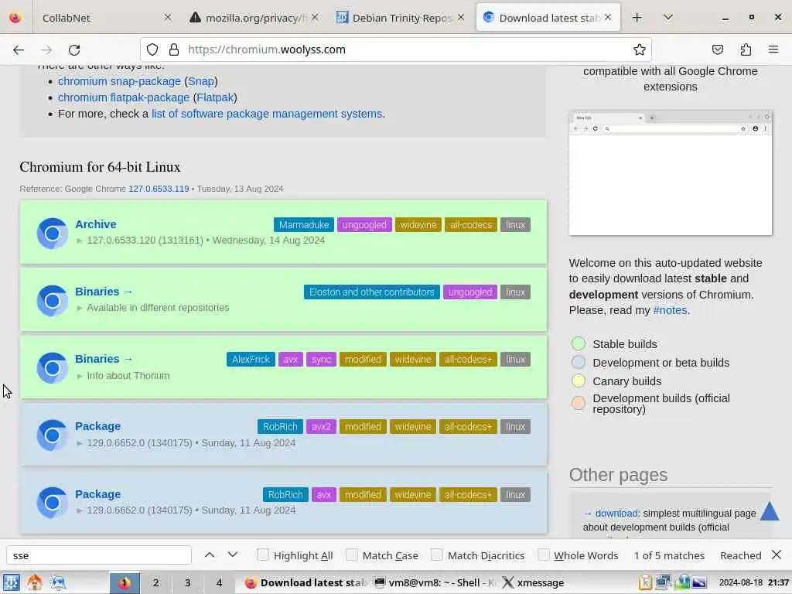Close the CollabNet tab
The width and height of the screenshot is (792, 594).
168,17
